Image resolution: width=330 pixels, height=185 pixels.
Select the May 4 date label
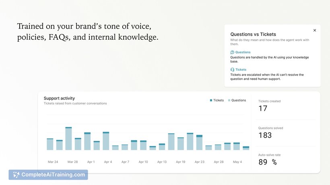pos(237,162)
